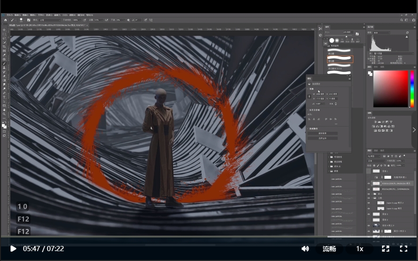
Task: Select the Hand tool
Action: pos(4,110)
